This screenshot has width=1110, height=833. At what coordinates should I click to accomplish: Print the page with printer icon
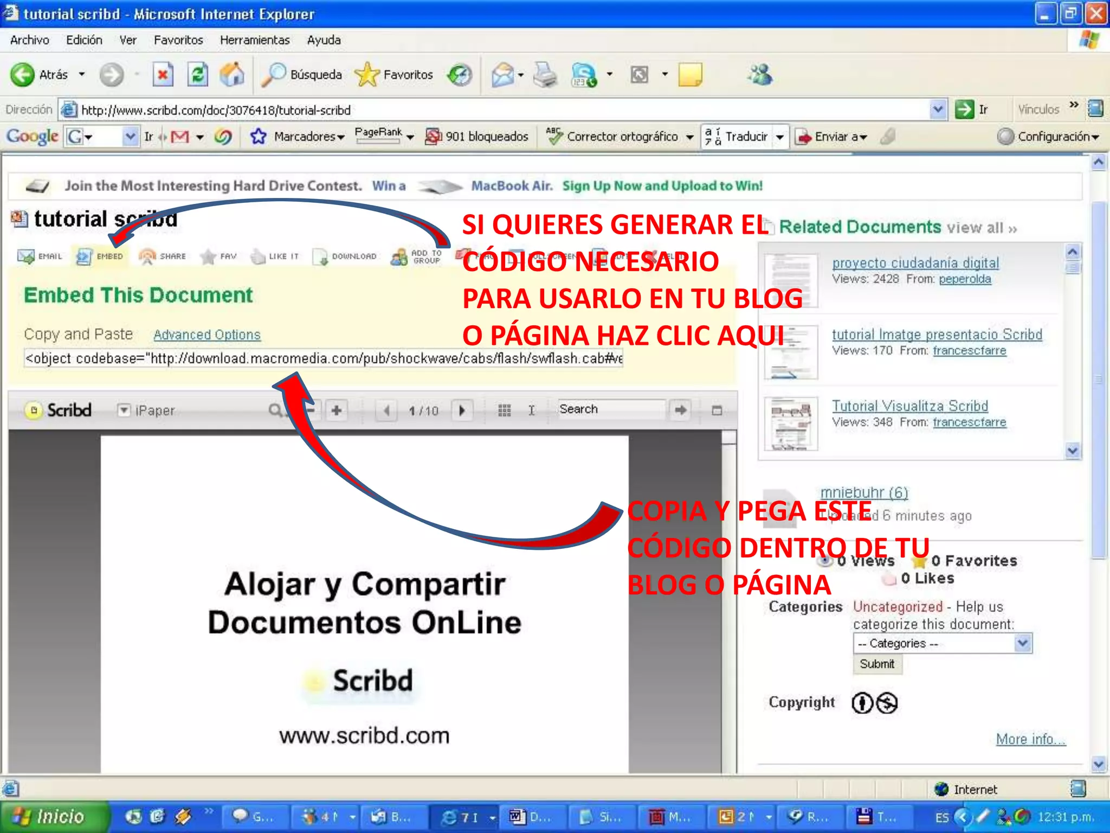545,74
